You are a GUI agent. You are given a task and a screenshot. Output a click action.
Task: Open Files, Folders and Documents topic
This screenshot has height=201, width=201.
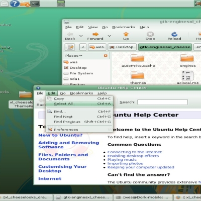[63, 157]
